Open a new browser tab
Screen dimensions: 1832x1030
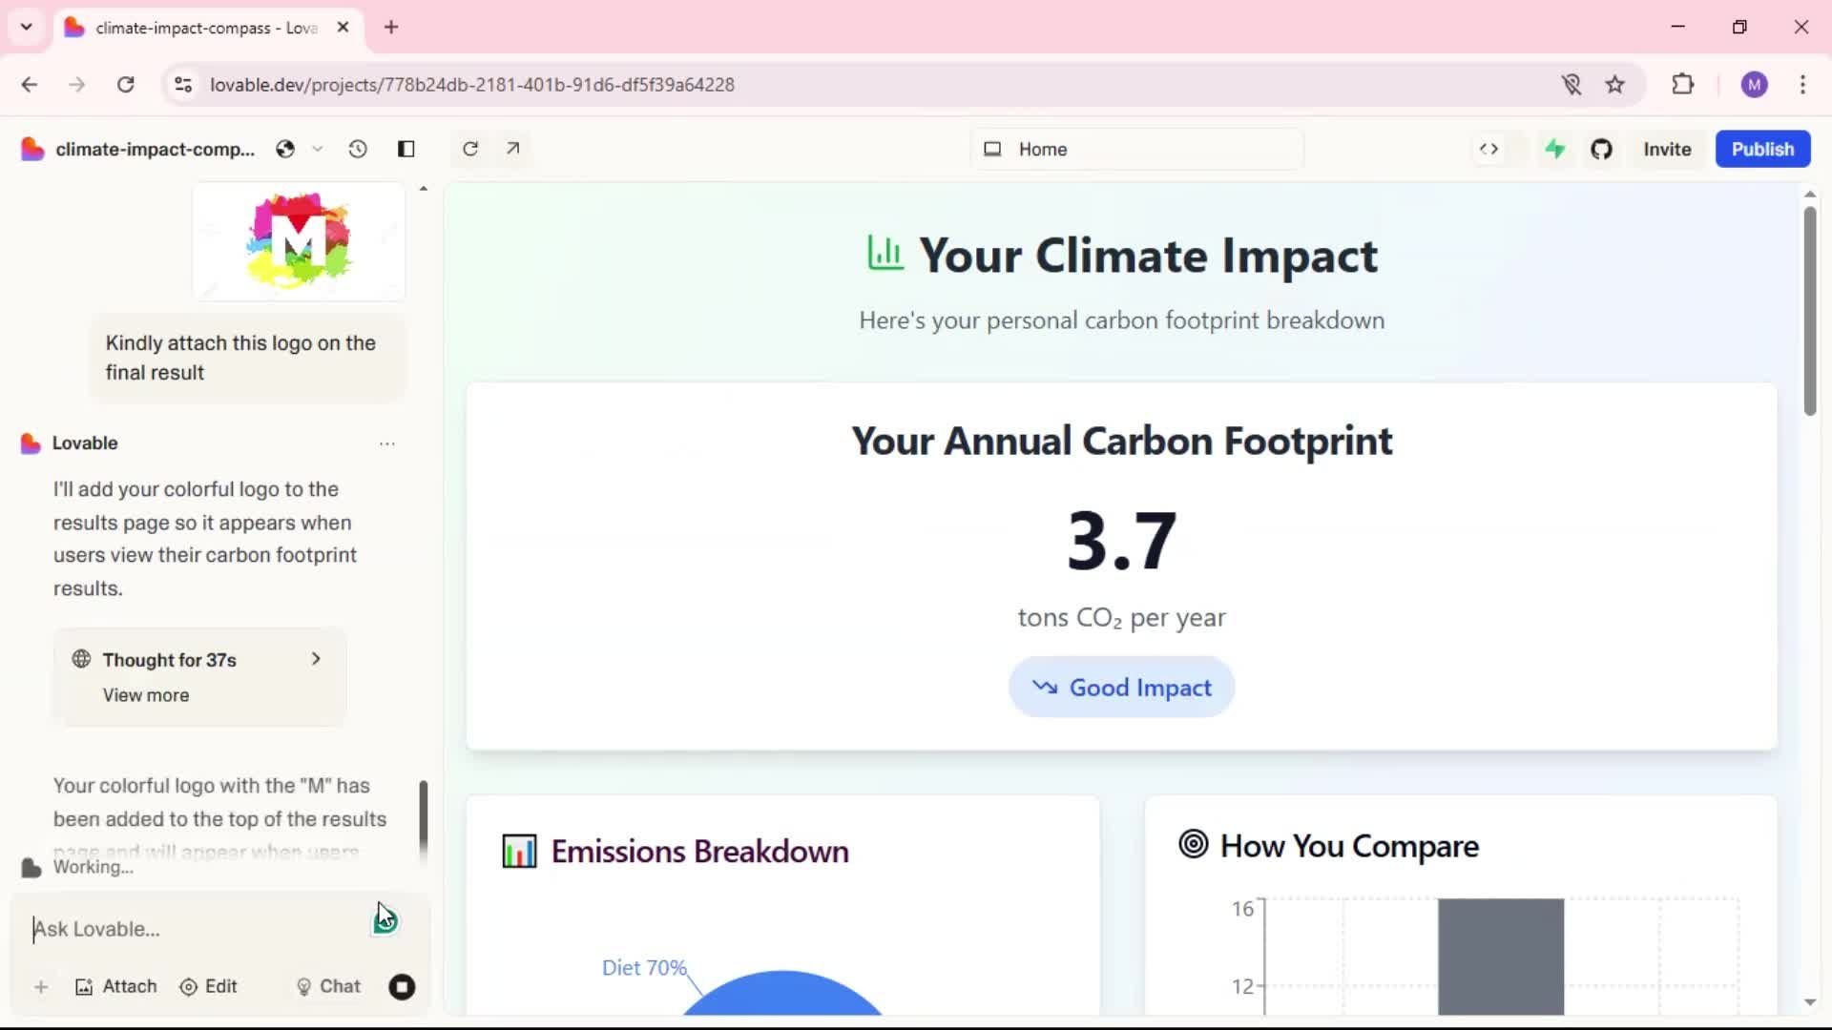coord(391,28)
